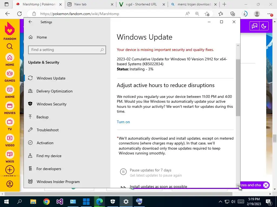Viewport: 277px width, 207px height.
Task: Open Action Center notifications
Action: coord(269,202)
